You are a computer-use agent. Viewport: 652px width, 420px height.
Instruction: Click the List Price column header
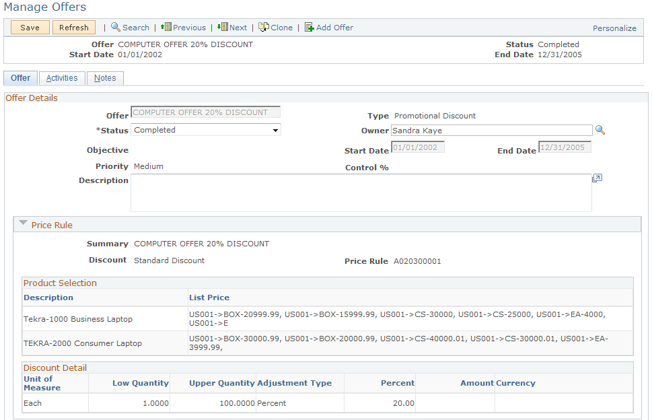(207, 297)
